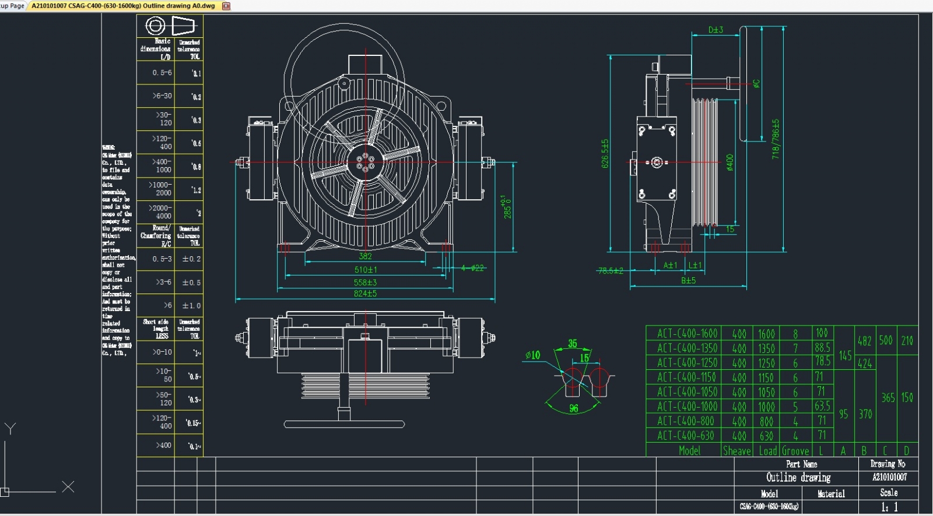Select the 4-ø22 mounting hole annotation

click(472, 268)
